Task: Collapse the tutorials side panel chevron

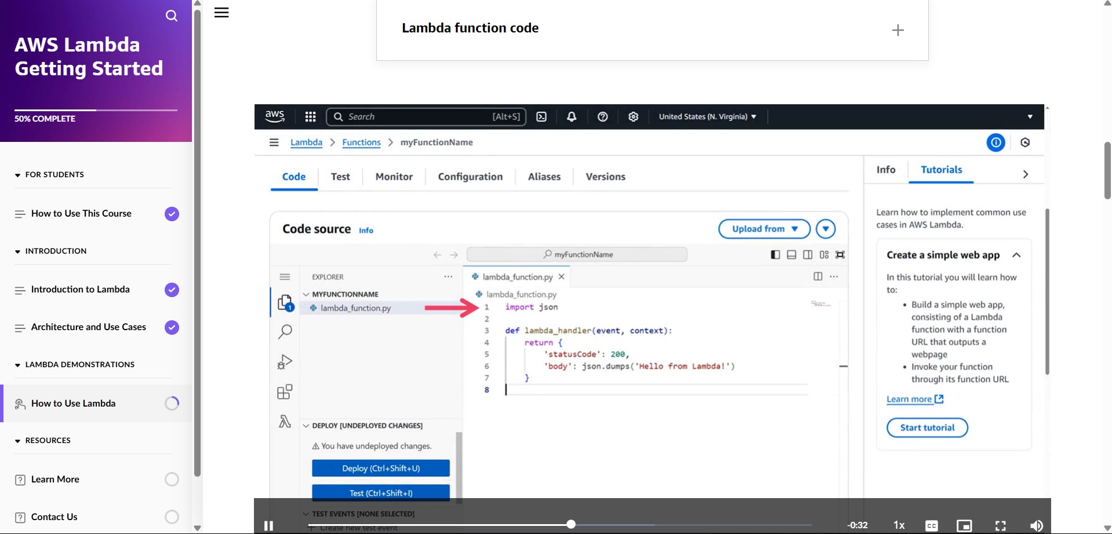Action: (1025, 174)
